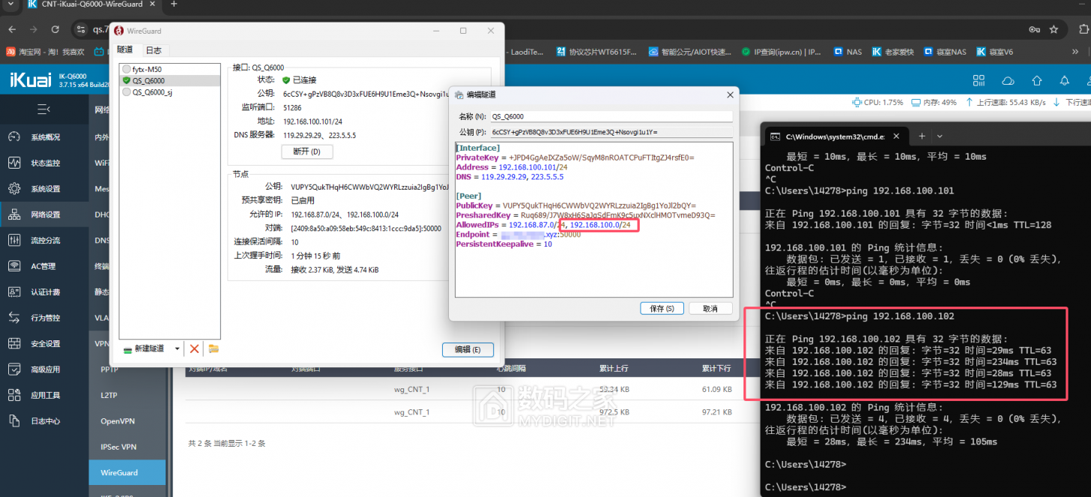Screen dimensions: 1091x497
Task: Click the cloud icon in the iKuai header
Action: click(1008, 80)
